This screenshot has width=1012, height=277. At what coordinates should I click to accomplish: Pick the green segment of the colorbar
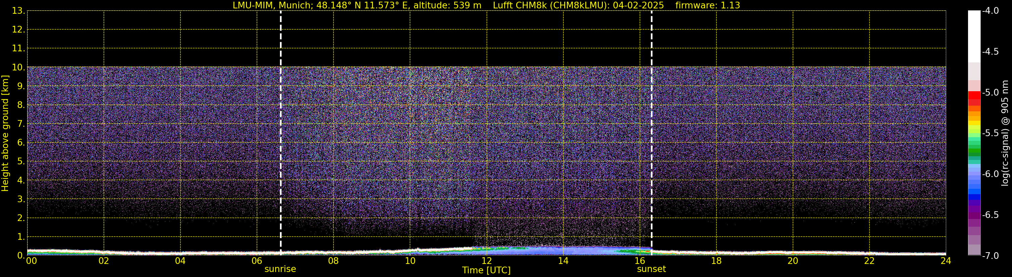click(x=974, y=151)
